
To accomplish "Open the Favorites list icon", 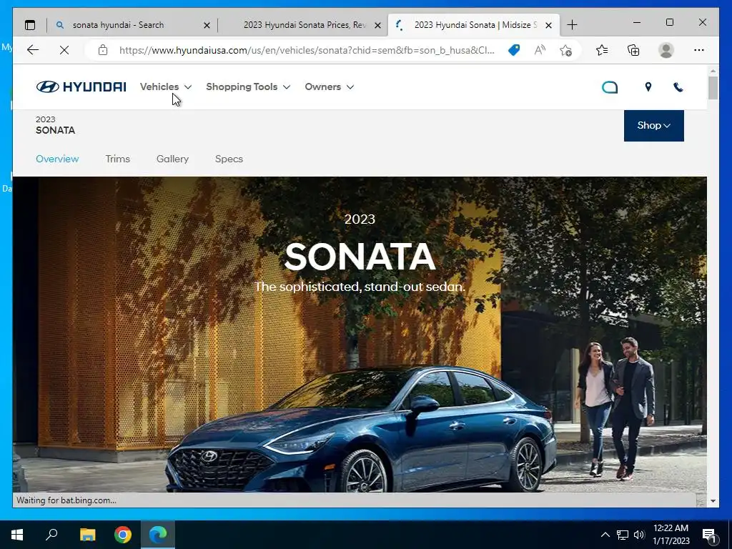I will 602,50.
